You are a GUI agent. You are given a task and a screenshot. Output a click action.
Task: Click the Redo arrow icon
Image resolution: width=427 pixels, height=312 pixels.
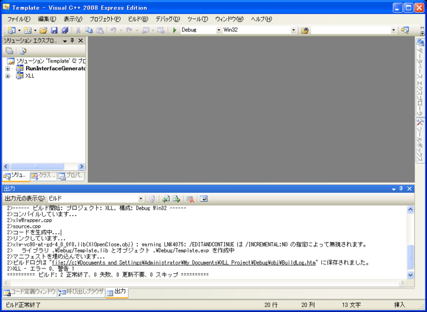[129, 30]
